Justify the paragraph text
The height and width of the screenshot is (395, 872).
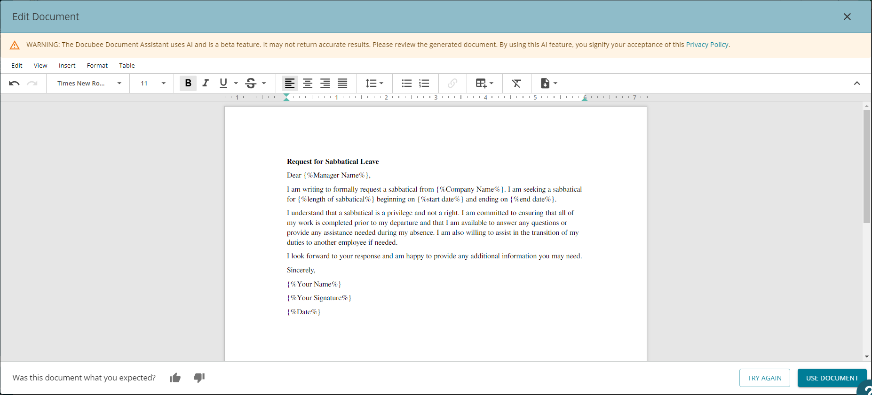click(342, 83)
